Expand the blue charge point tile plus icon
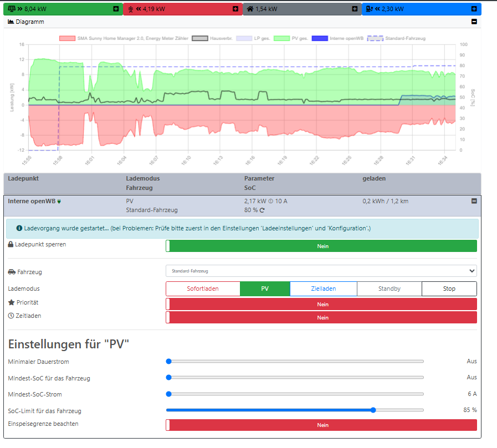The image size is (497, 448). click(x=474, y=9)
